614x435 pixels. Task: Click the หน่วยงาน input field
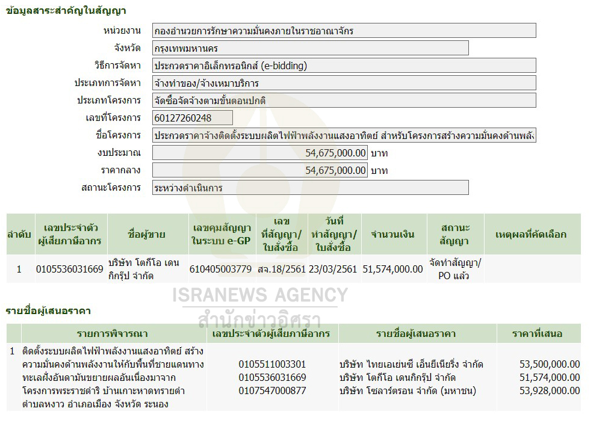(x=344, y=31)
